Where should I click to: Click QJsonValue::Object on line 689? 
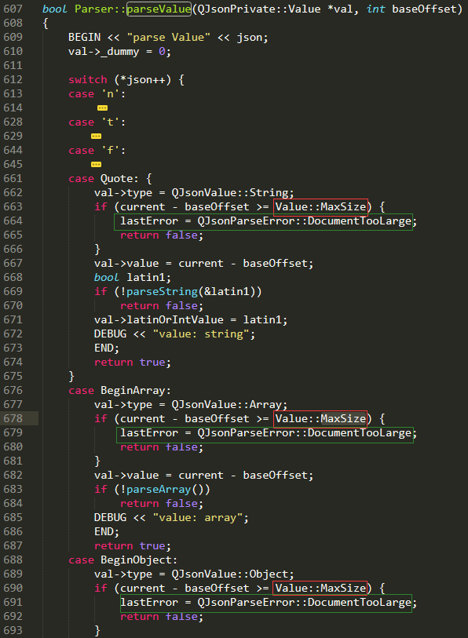pos(231,574)
